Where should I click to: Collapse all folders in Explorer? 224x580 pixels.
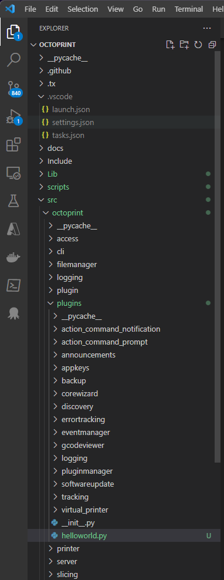(x=212, y=45)
